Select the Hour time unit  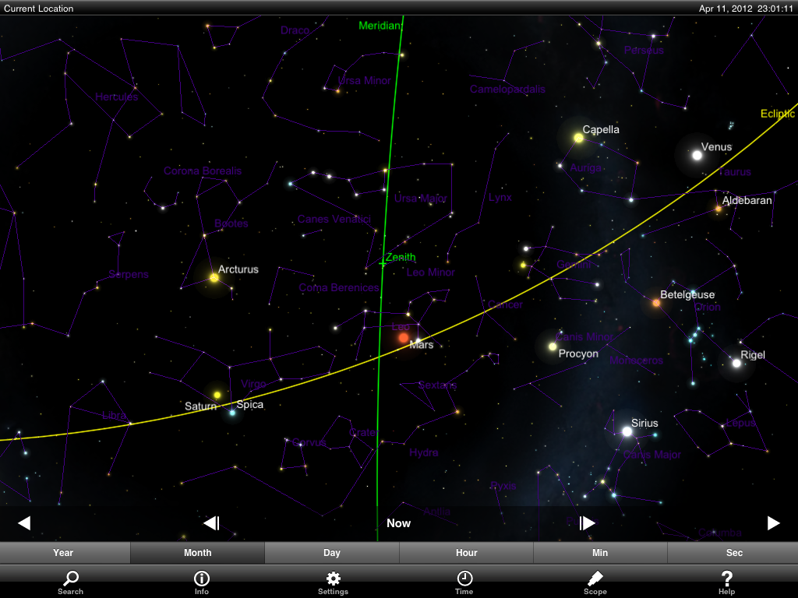[x=466, y=553]
